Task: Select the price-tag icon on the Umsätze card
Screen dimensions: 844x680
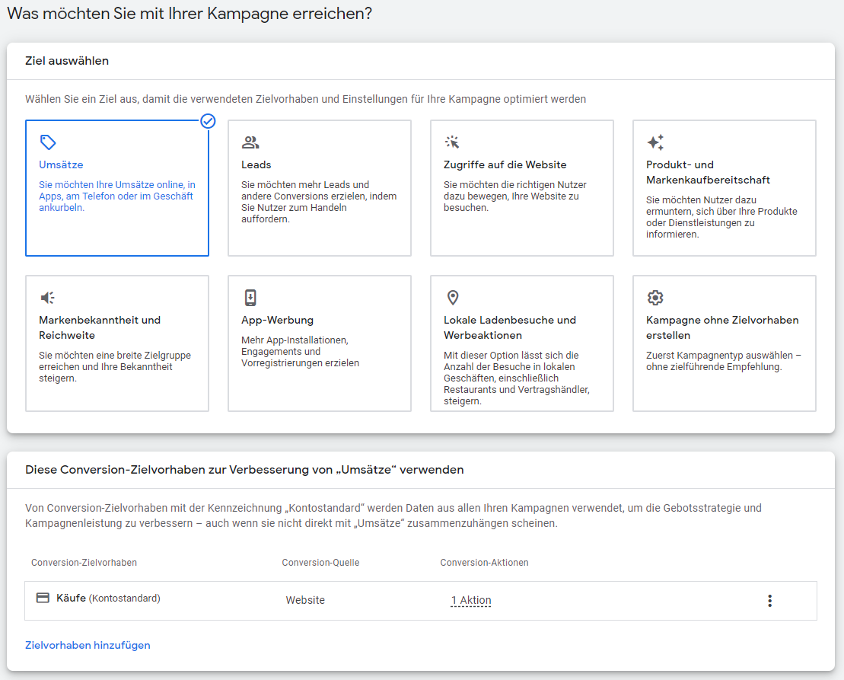Action: point(49,142)
